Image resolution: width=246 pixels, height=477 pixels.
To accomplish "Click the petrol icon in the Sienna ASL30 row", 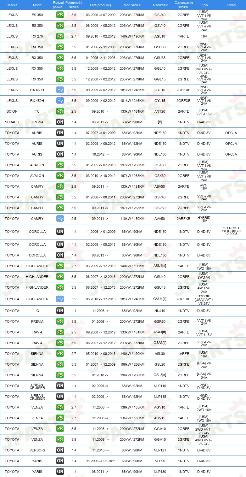I will tap(60, 354).
